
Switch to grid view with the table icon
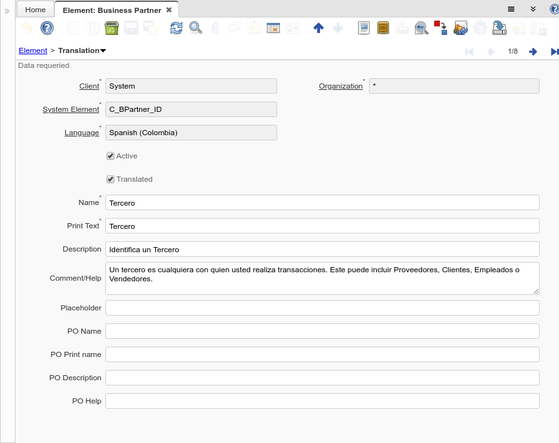(x=273, y=28)
